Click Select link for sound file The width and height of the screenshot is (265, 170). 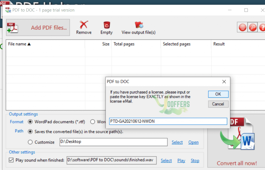pos(166,160)
